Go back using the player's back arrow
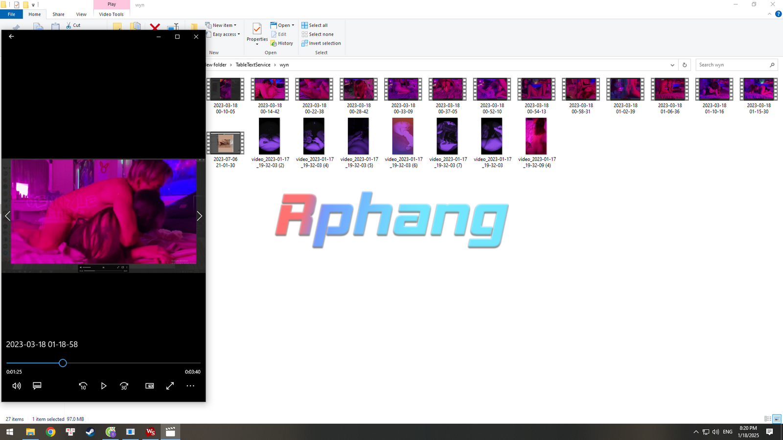The width and height of the screenshot is (783, 440). click(x=11, y=37)
